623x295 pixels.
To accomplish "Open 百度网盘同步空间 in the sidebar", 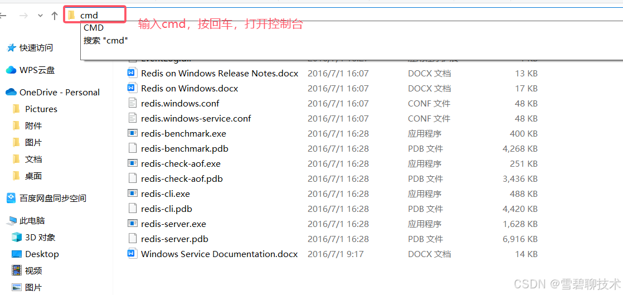I will 53,198.
